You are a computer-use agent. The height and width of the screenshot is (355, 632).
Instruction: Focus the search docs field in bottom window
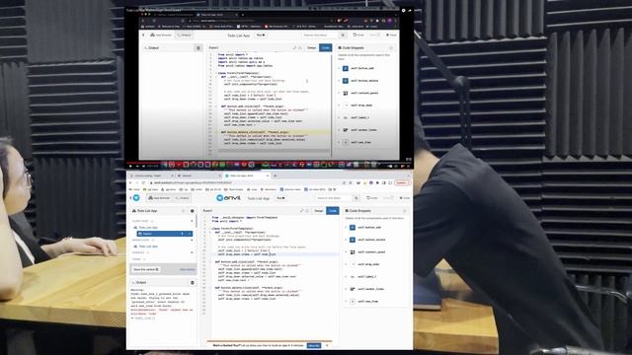pos(333,198)
